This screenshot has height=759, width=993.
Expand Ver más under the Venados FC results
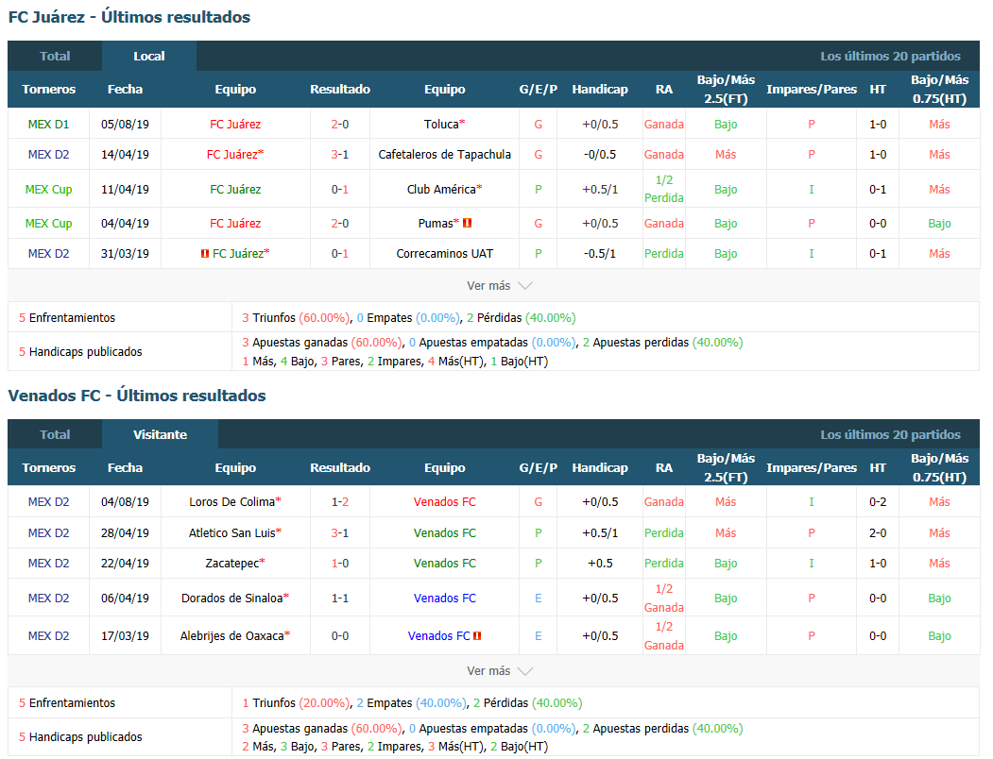coord(499,670)
